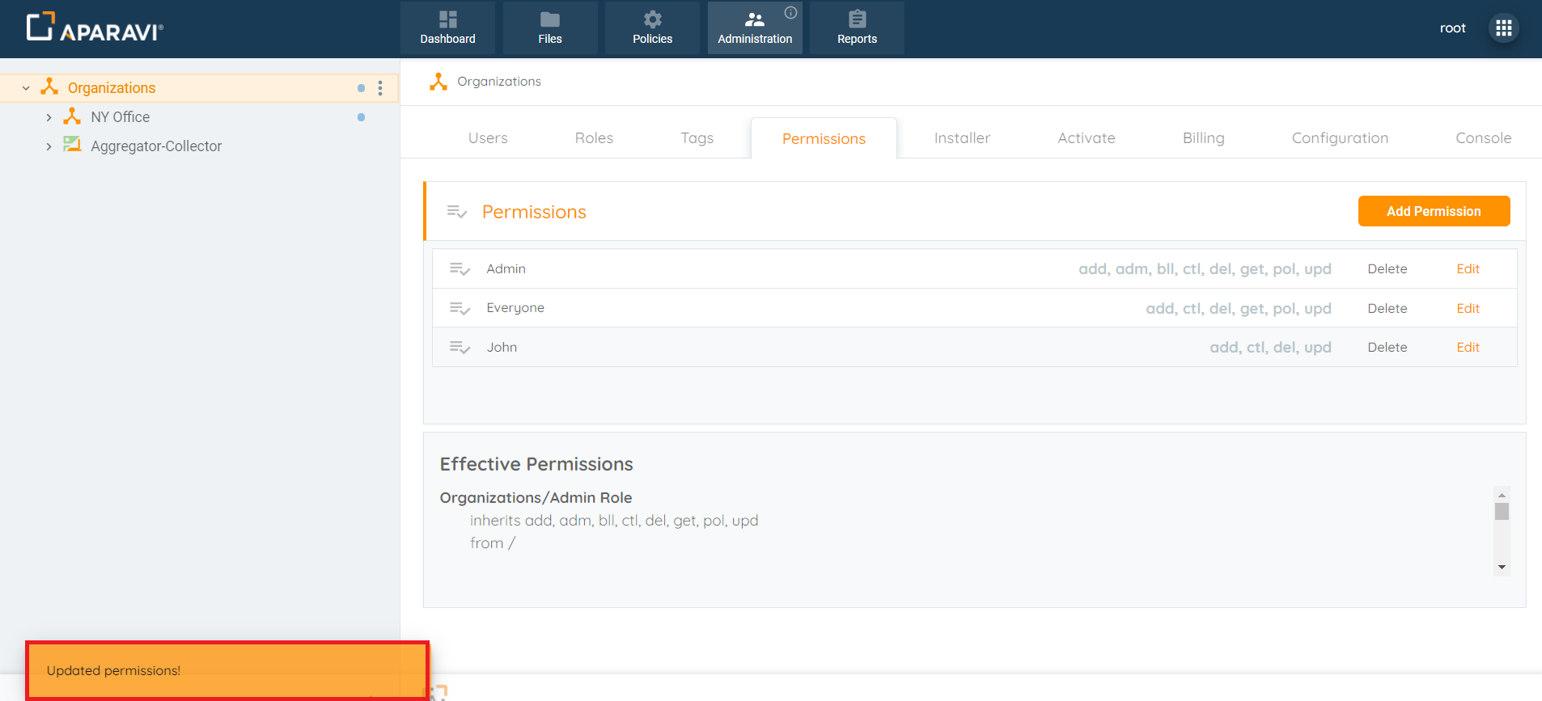Expand the Aggregator-Collector node
The width and height of the screenshot is (1542, 701).
click(49, 146)
